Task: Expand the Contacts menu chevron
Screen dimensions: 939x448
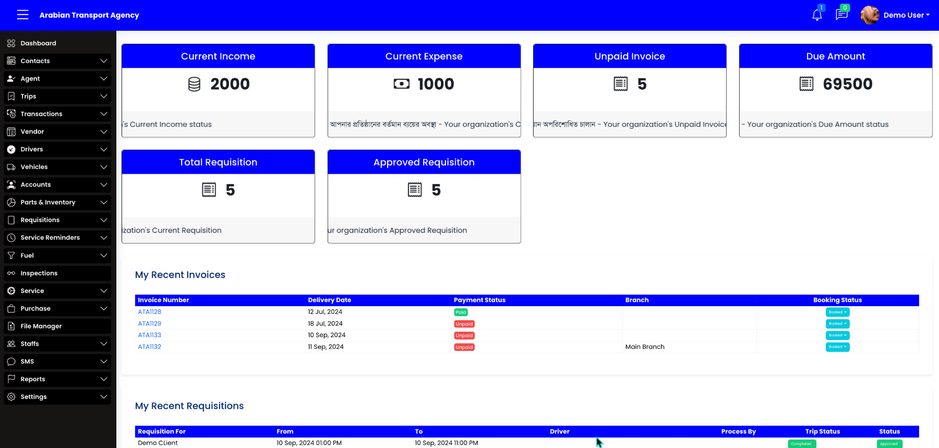Action: (104, 61)
